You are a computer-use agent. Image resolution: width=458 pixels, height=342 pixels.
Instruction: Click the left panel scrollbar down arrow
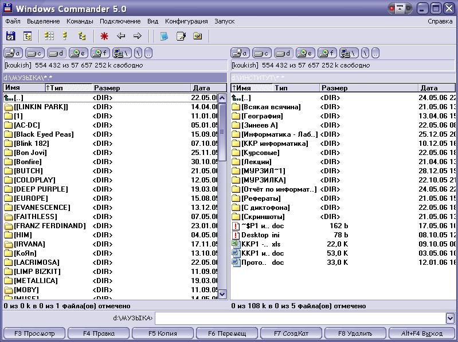coord(222,294)
